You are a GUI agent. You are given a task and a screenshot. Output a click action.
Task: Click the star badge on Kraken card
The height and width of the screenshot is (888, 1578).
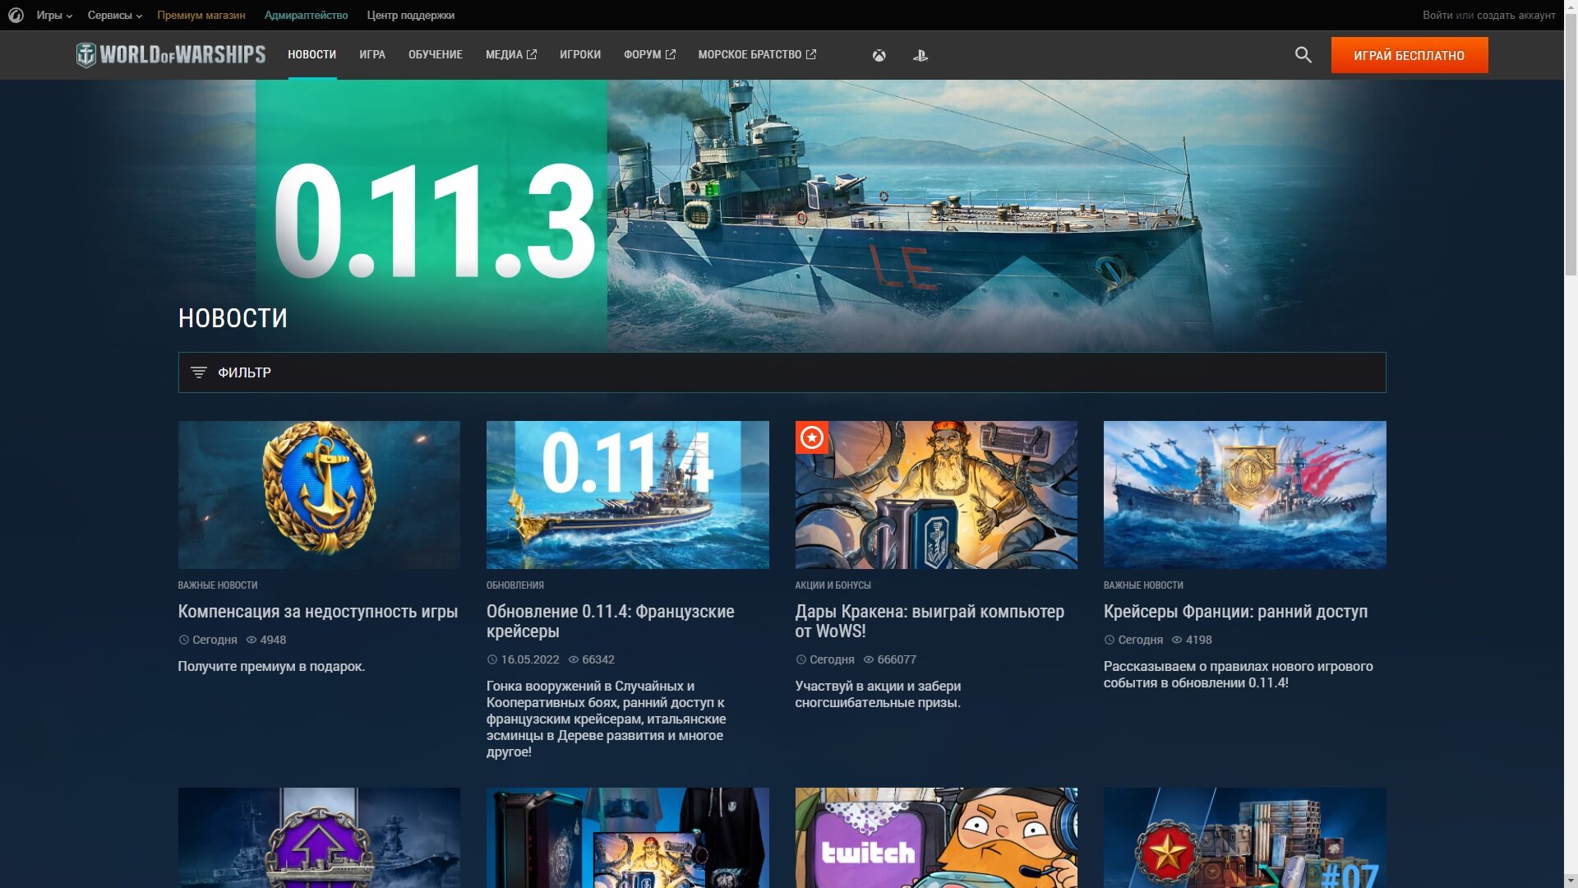[x=811, y=437]
